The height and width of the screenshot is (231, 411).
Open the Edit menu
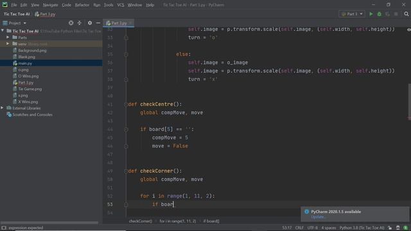(24, 4)
